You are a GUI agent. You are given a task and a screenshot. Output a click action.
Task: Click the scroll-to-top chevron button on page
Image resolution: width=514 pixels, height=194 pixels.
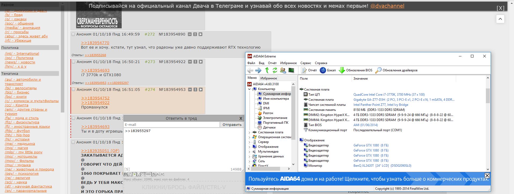[x=500, y=19]
